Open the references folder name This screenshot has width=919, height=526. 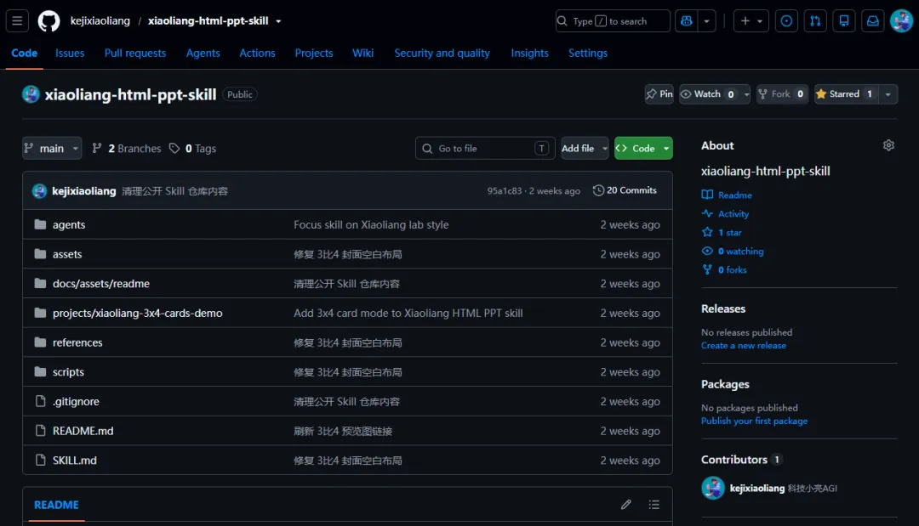(x=77, y=342)
